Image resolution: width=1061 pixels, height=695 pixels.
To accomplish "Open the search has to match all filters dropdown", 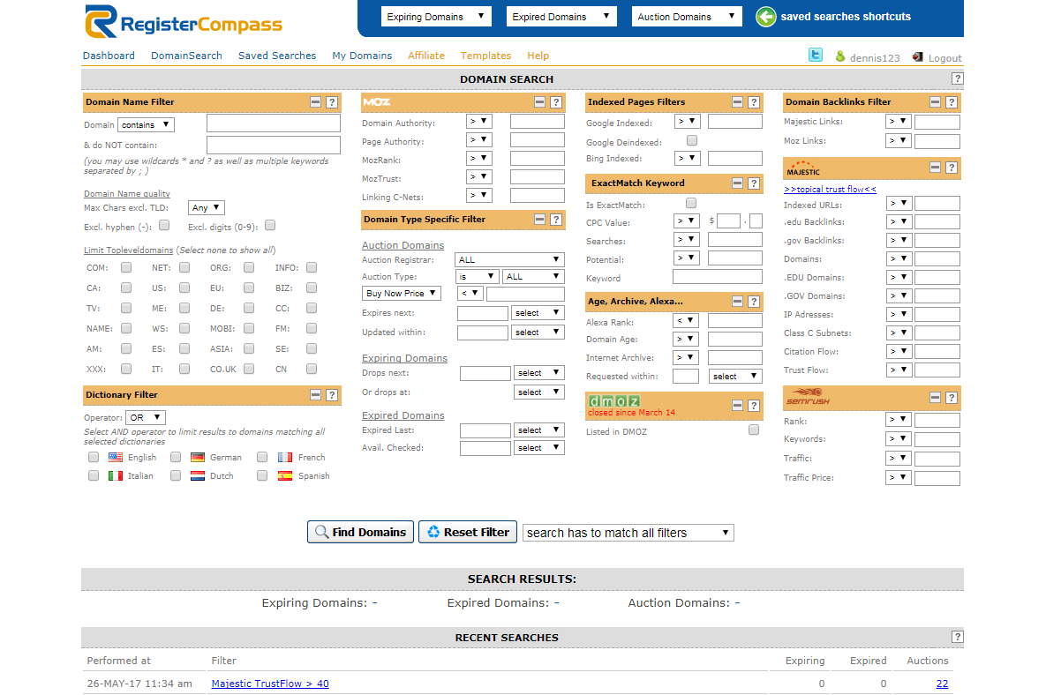I will click(628, 533).
